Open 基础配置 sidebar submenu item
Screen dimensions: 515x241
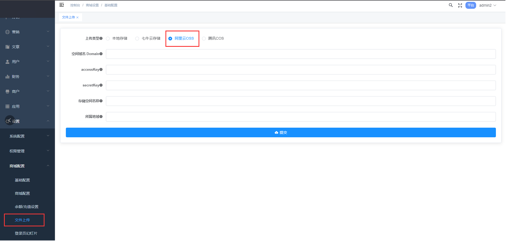tap(22, 180)
